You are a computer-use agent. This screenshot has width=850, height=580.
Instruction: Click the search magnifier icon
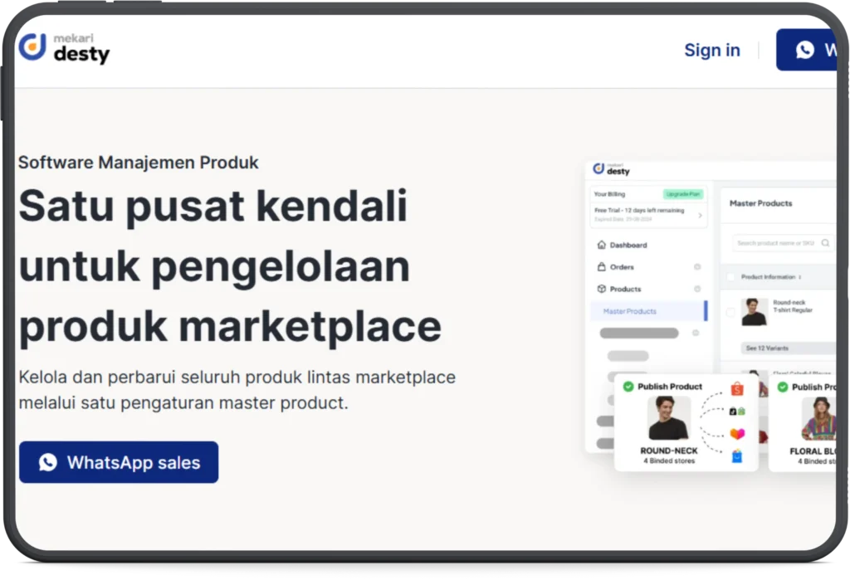pos(825,243)
